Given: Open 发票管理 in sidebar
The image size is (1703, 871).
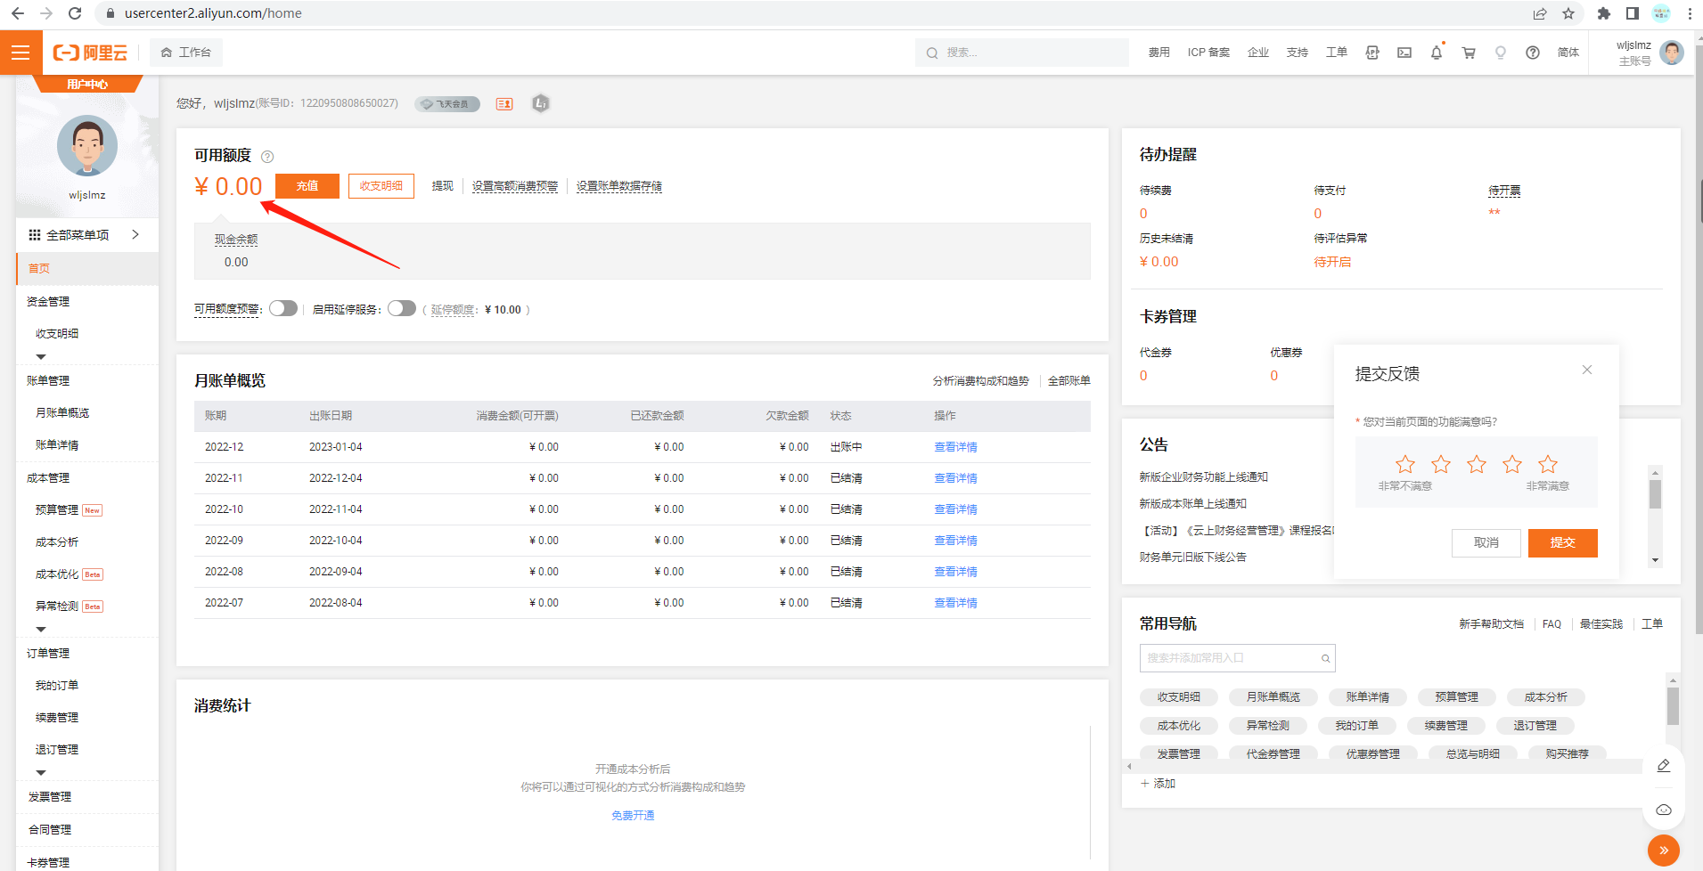Looking at the screenshot, I should point(50,796).
